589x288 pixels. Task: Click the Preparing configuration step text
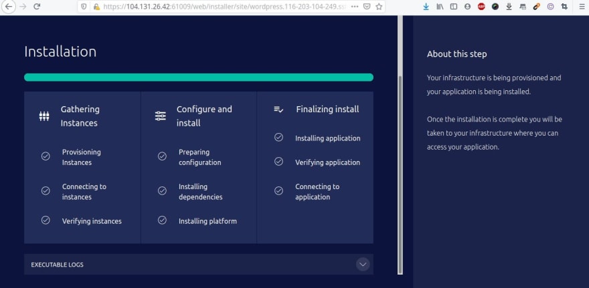coord(200,157)
